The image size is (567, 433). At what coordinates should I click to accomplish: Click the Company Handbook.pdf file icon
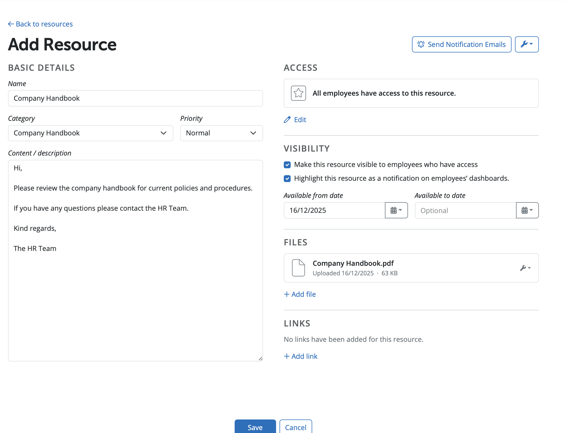click(298, 268)
